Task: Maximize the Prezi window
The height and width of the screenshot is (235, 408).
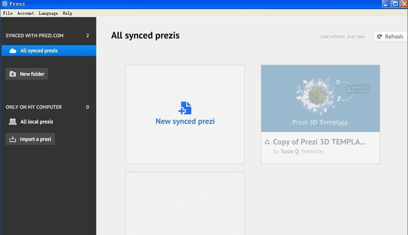Action: click(395, 4)
